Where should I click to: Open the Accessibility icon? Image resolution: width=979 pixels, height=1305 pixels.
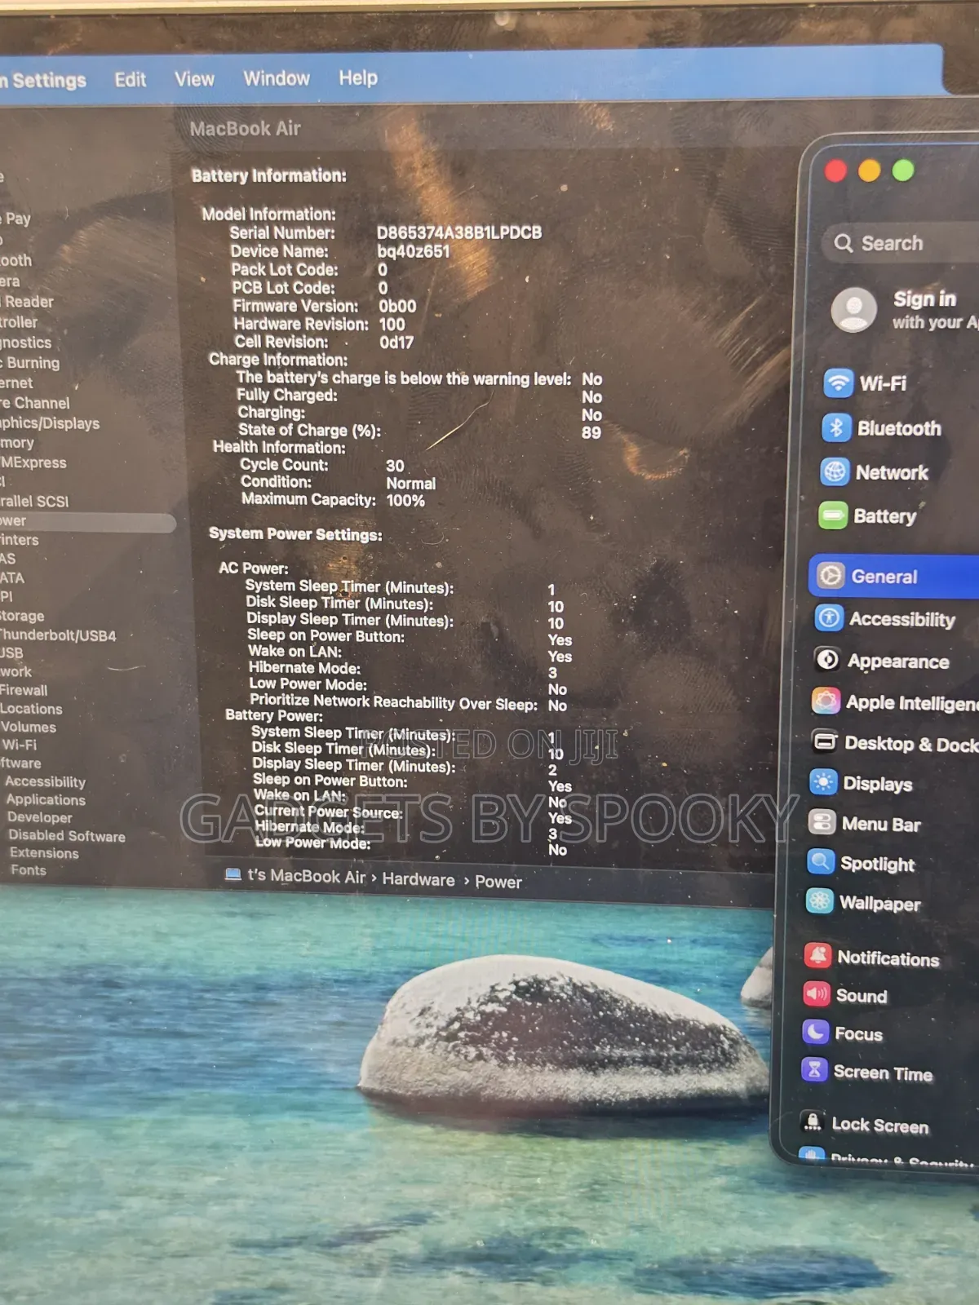[829, 617]
